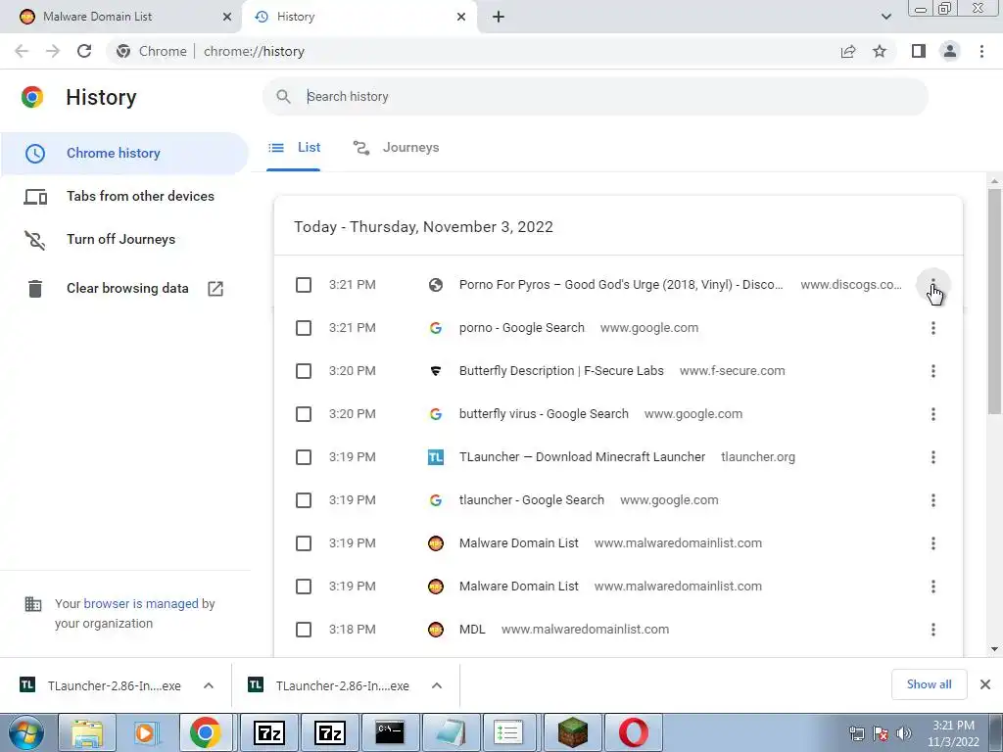Open Windows Explorer from taskbar
Image resolution: width=1003 pixels, height=752 pixels.
click(x=87, y=732)
